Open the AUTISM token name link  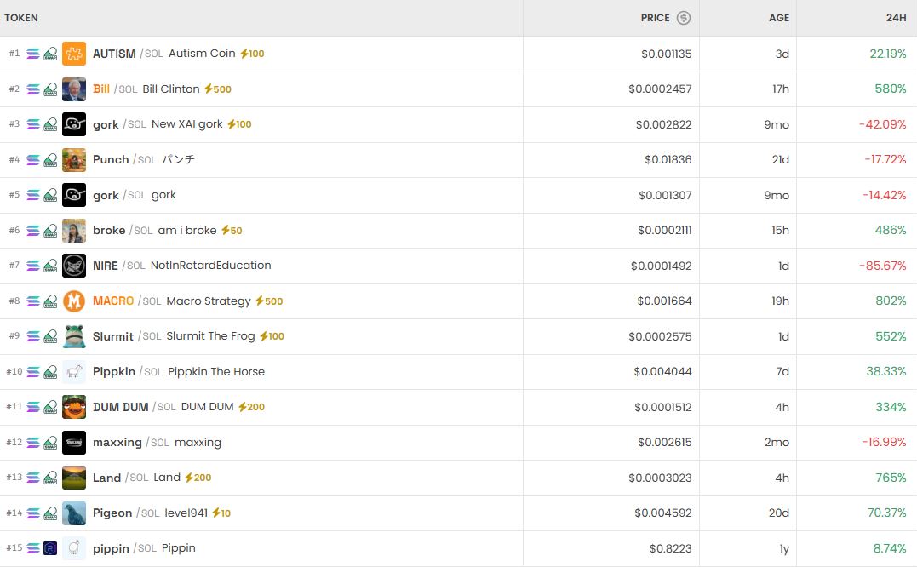point(114,54)
